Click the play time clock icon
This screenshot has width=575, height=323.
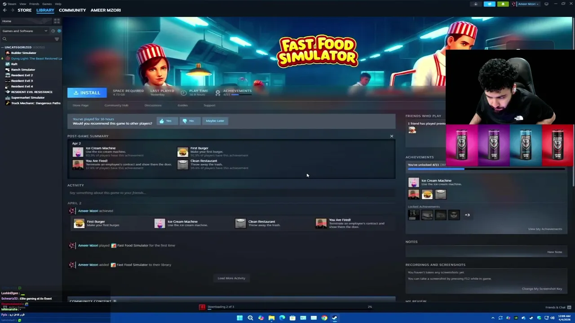tap(183, 92)
